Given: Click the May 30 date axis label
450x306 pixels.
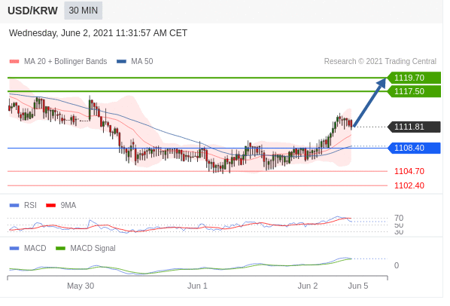Looking at the screenshot, I should (x=81, y=286).
